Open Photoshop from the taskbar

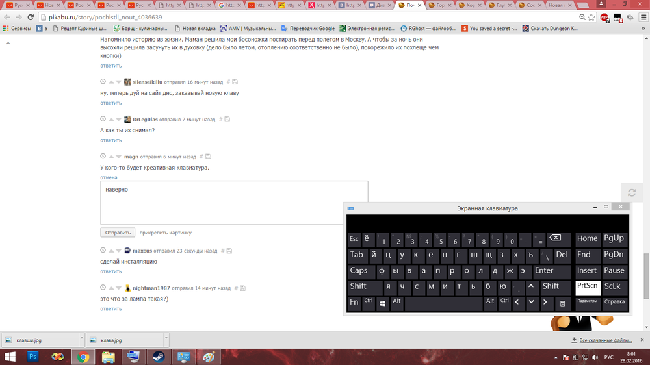(x=32, y=357)
